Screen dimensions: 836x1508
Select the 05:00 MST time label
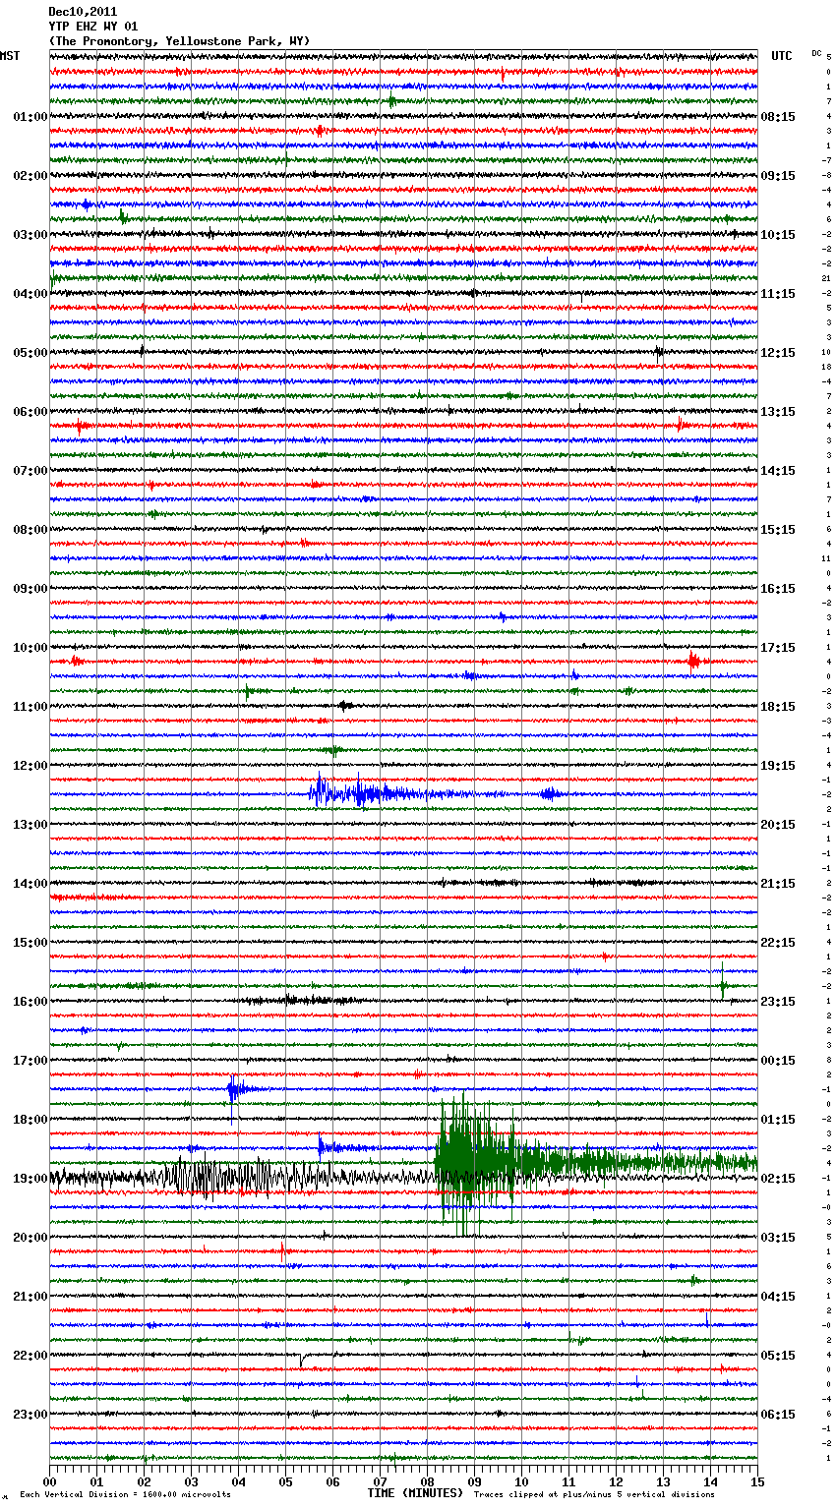pos(30,353)
